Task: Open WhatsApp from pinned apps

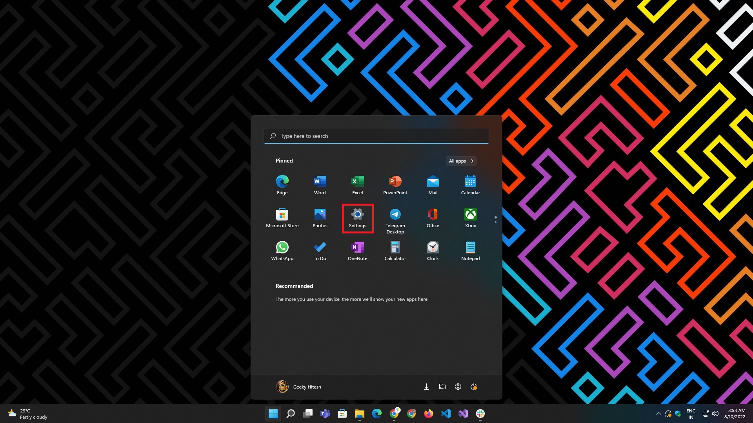Action: click(282, 251)
